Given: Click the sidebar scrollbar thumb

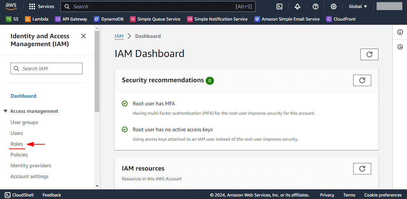Looking at the screenshot, I should point(97,71).
